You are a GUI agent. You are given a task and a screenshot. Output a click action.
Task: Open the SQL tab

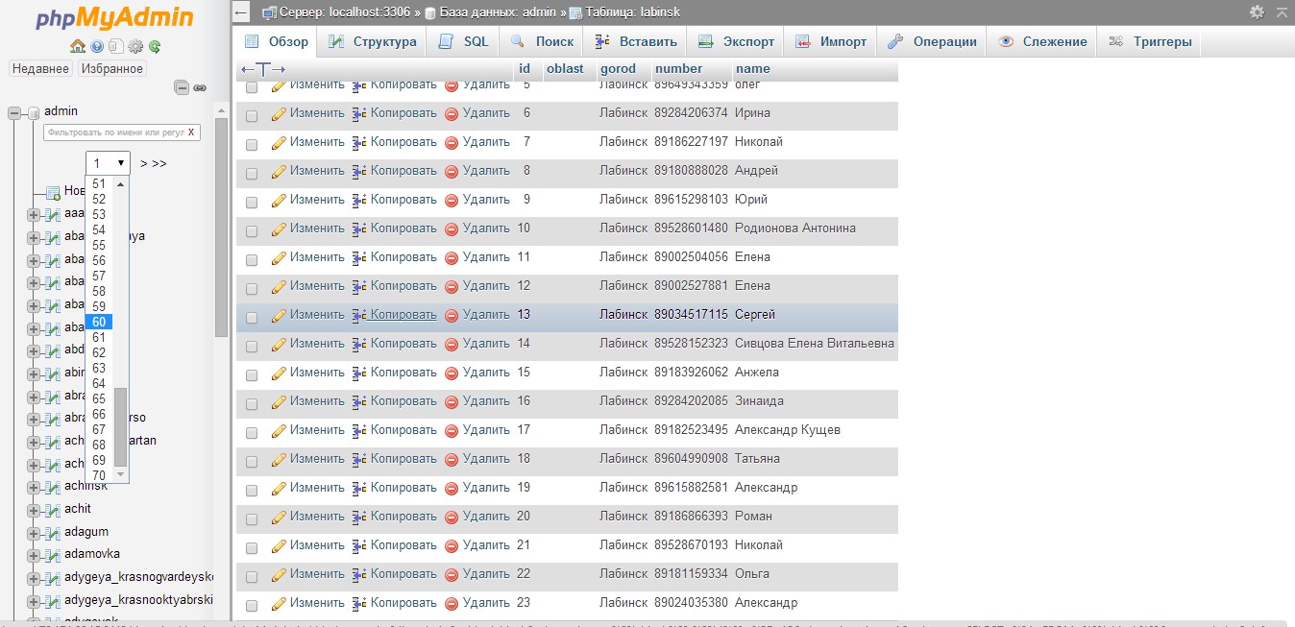click(x=463, y=41)
